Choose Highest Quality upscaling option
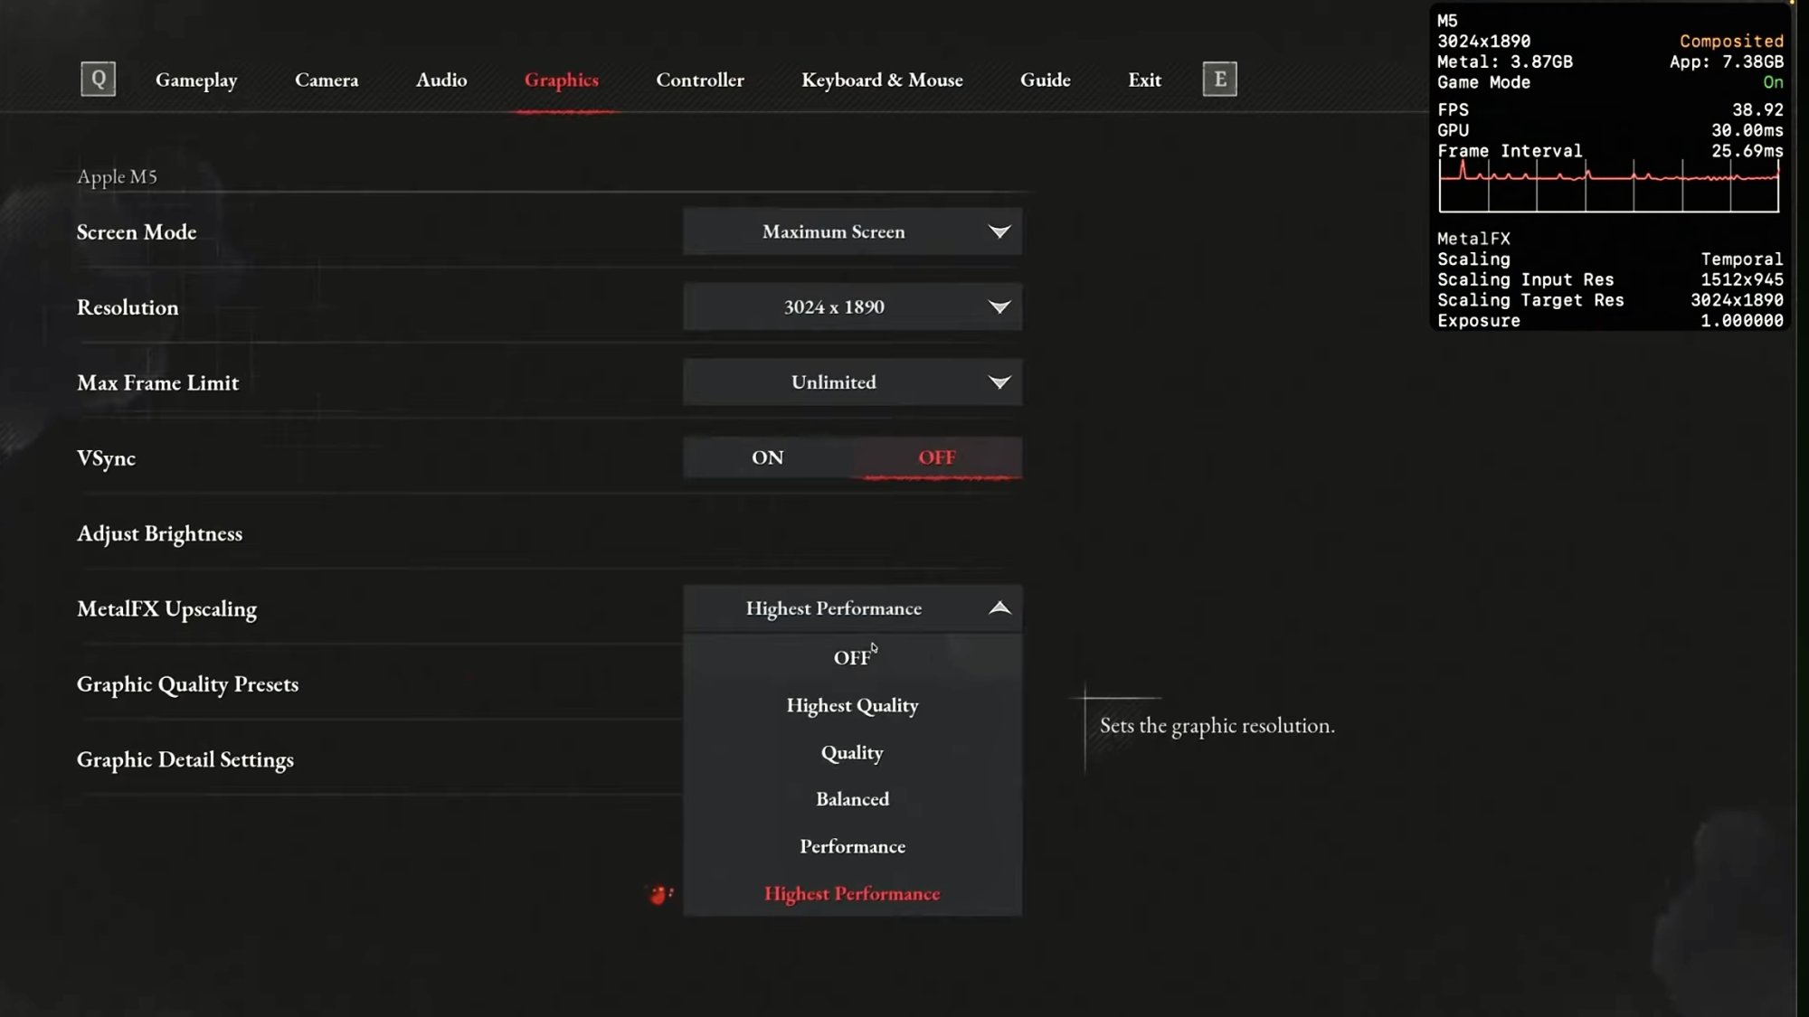1809x1017 pixels. tap(852, 705)
